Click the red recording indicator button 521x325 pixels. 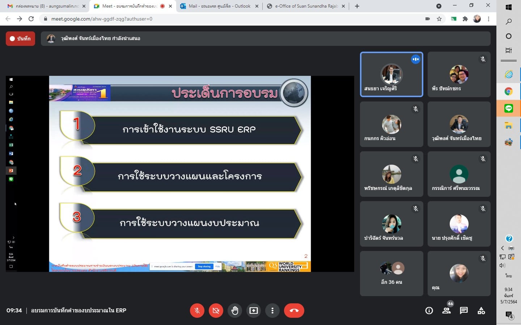[x=20, y=39]
